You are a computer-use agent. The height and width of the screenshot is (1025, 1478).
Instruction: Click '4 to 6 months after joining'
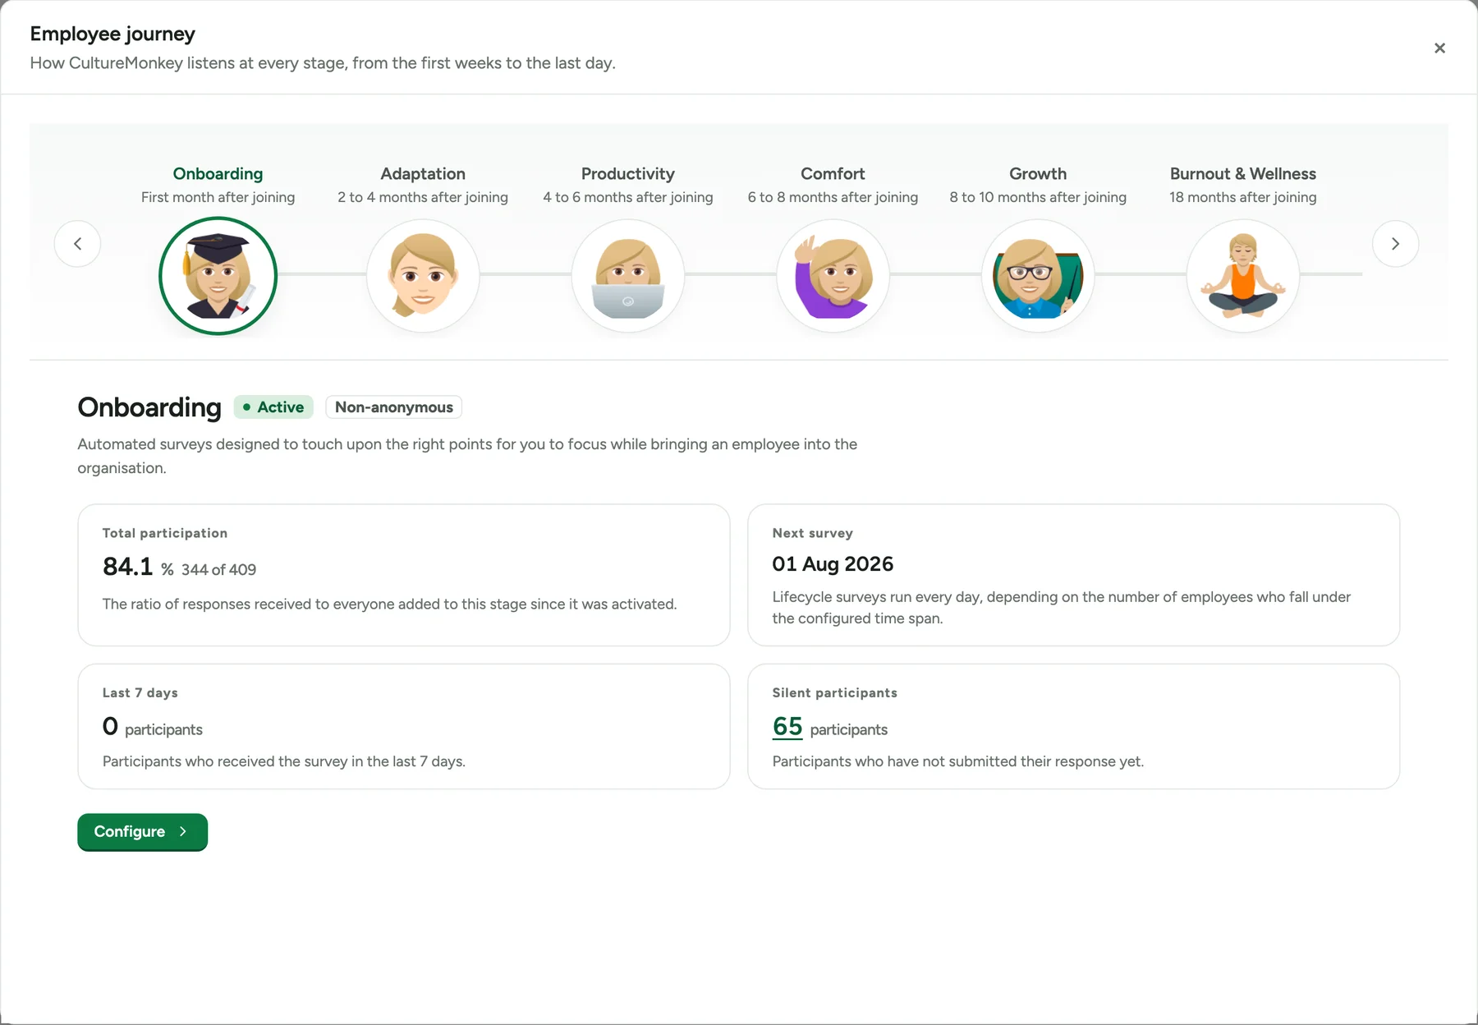(x=628, y=197)
